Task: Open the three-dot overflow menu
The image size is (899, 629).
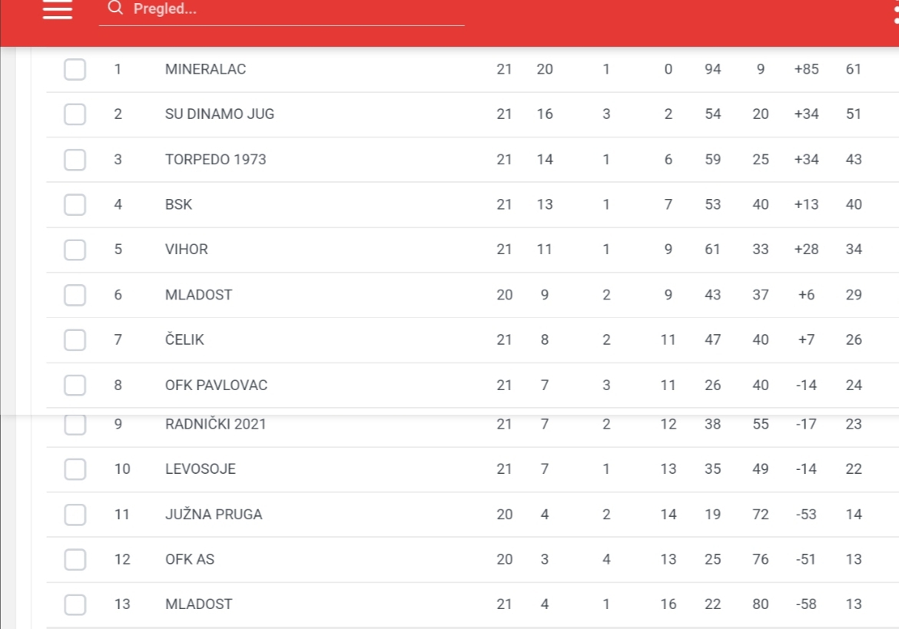Action: pyautogui.click(x=896, y=12)
